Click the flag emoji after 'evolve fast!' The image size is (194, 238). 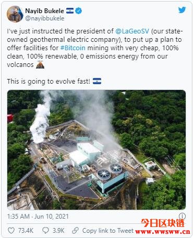pyautogui.click(x=97, y=81)
